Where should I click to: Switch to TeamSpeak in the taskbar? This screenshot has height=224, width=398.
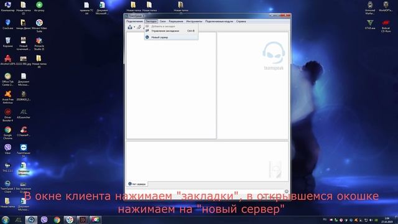31,220
